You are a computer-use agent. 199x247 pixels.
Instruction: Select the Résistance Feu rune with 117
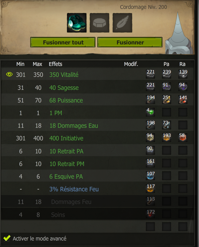pyautogui.click(x=150, y=188)
